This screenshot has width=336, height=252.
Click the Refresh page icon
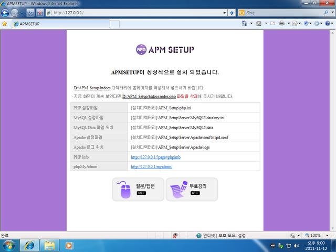coord(30,13)
